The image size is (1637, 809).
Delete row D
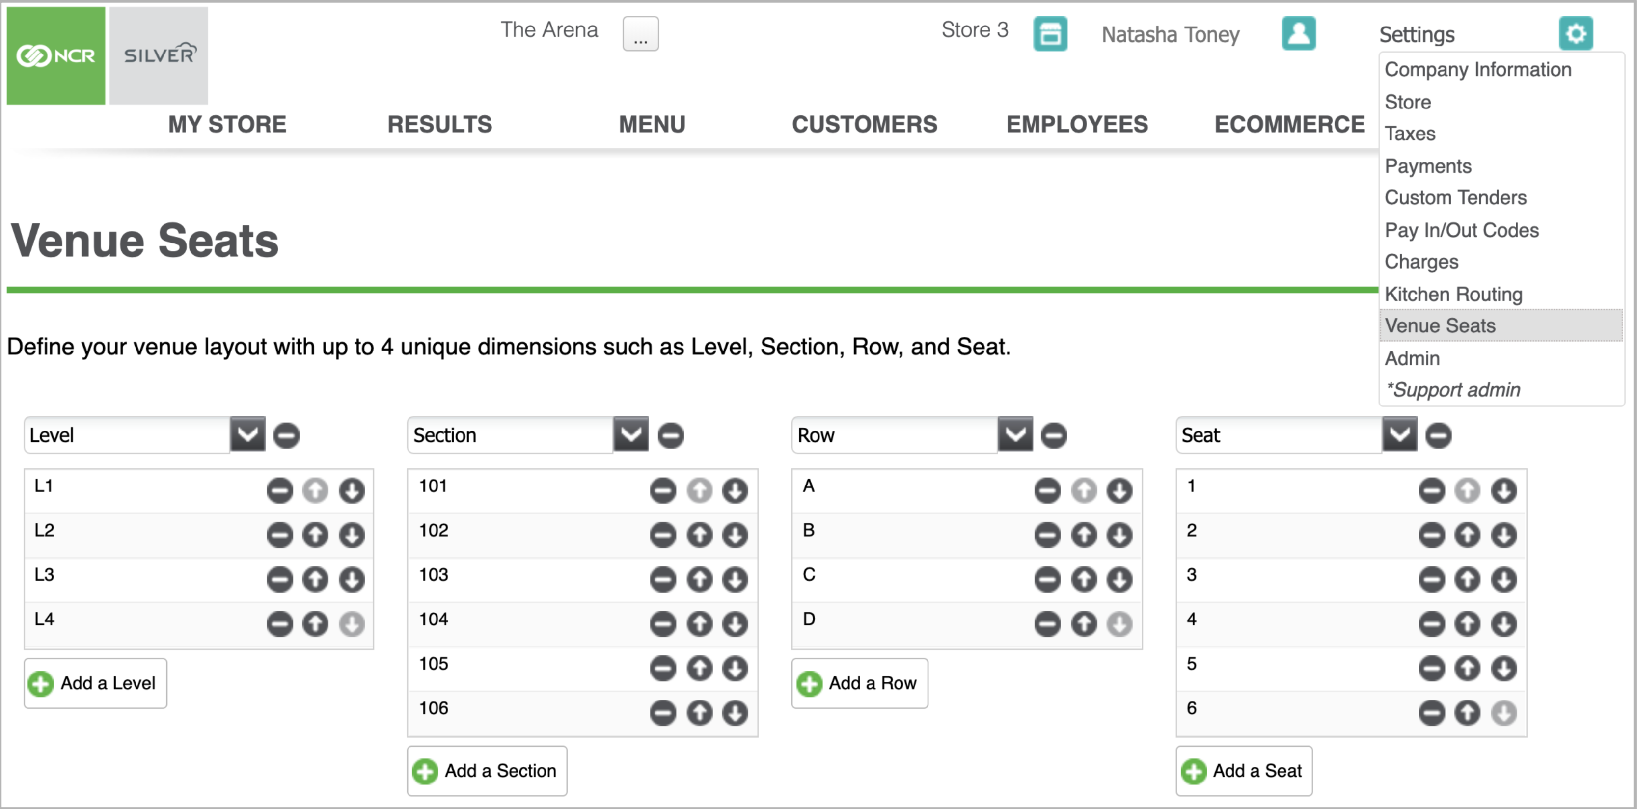click(x=1047, y=624)
